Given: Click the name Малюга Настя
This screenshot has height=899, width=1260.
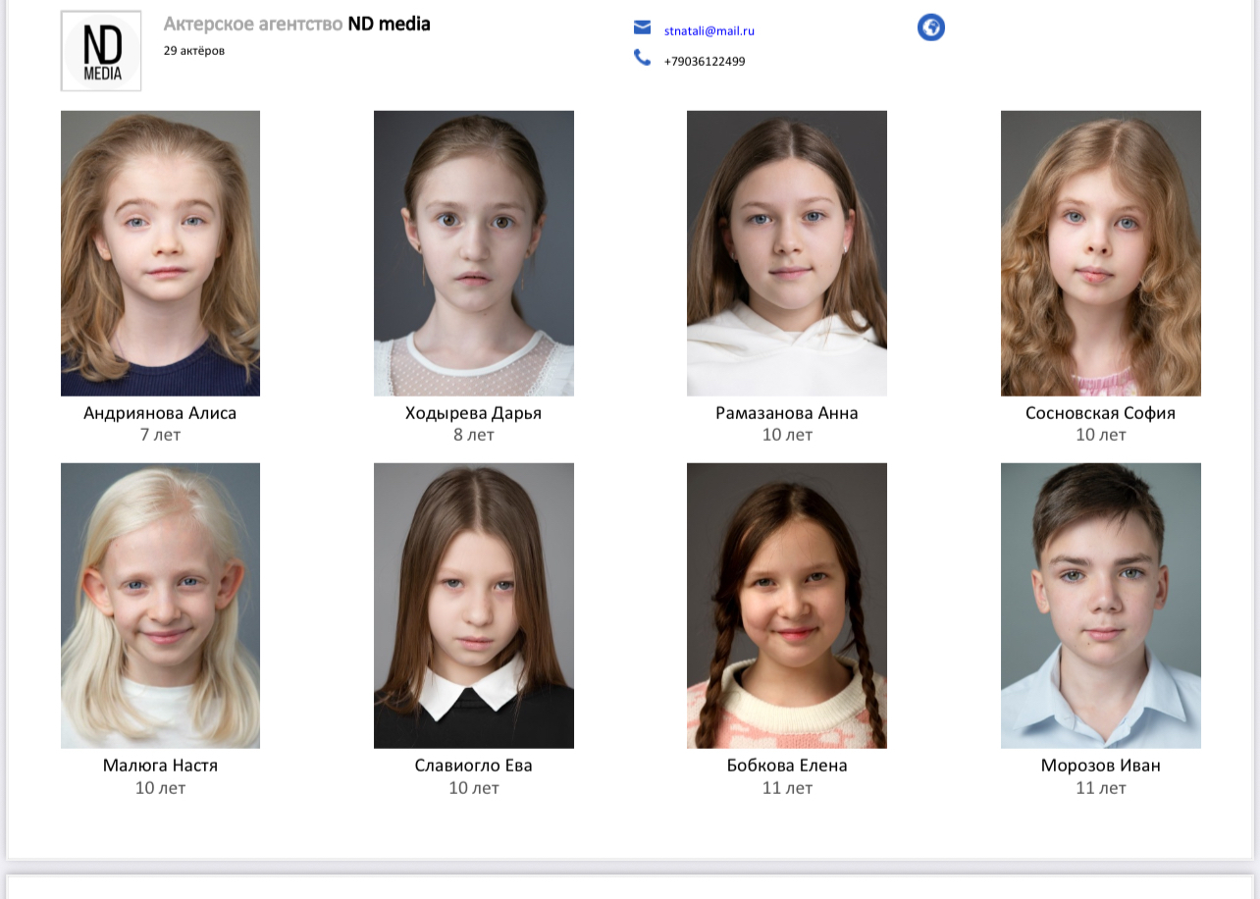Looking at the screenshot, I should [x=160, y=766].
